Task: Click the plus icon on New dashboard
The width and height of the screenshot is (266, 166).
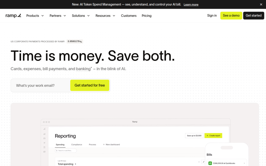Action: pyautogui.click(x=104, y=144)
